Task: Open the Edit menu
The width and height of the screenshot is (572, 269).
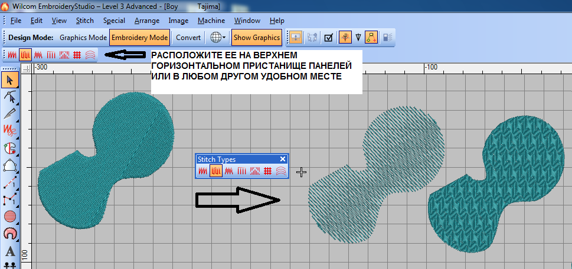Action: tap(37, 21)
